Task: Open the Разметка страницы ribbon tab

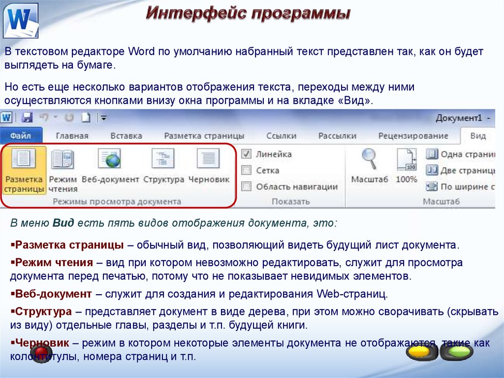Action: point(204,136)
